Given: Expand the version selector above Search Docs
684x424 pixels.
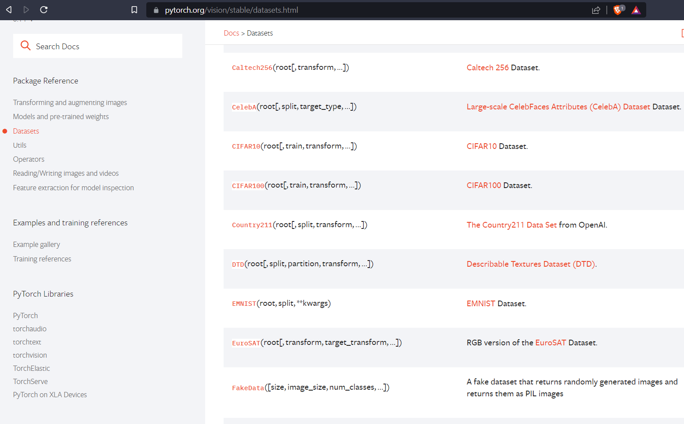Looking at the screenshot, I should point(24,18).
